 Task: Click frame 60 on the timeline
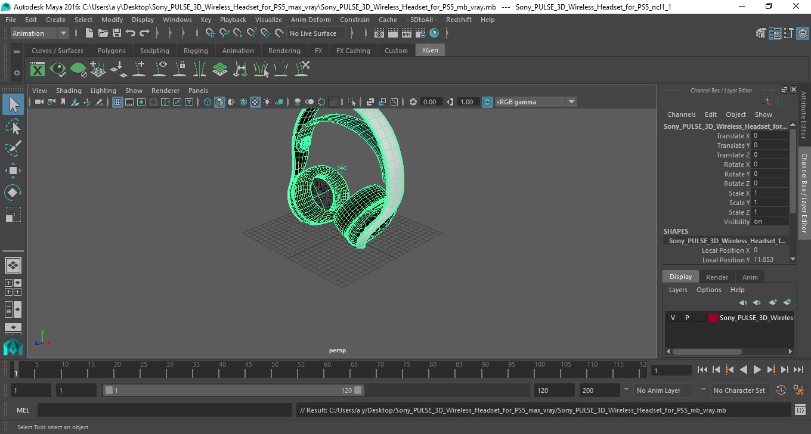[328, 370]
